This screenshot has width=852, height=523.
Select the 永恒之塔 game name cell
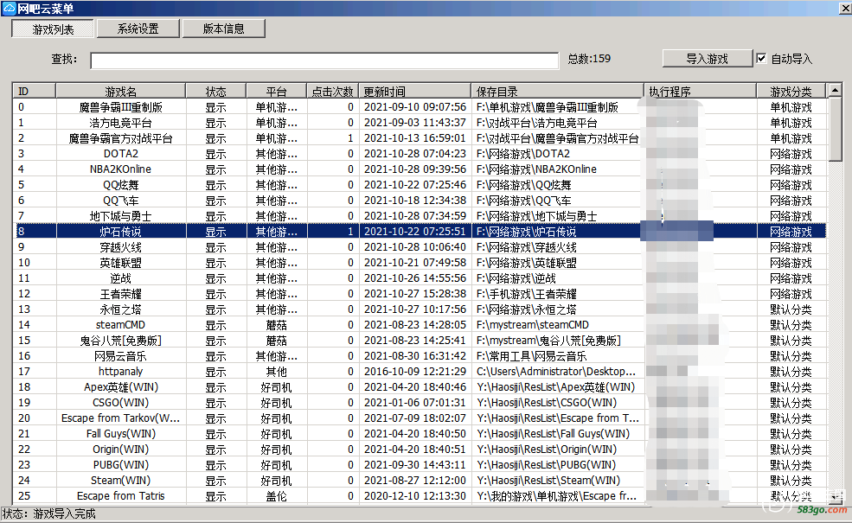[120, 309]
